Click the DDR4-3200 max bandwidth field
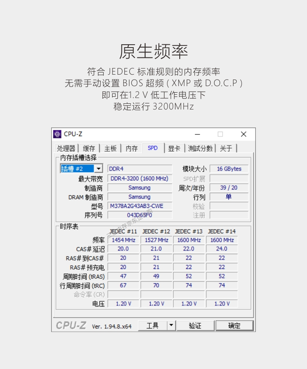The height and width of the screenshot is (369, 307). pos(140,178)
